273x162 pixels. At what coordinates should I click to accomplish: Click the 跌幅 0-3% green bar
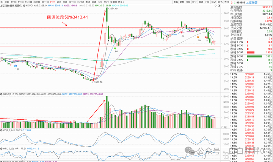(x=254, y=56)
